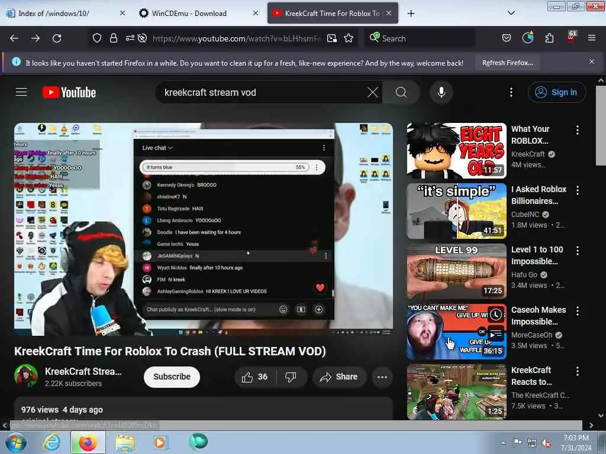Screen dimensions: 606x454
Task: Open options menu for Caseoh Makes Impossible
Action: [578, 311]
